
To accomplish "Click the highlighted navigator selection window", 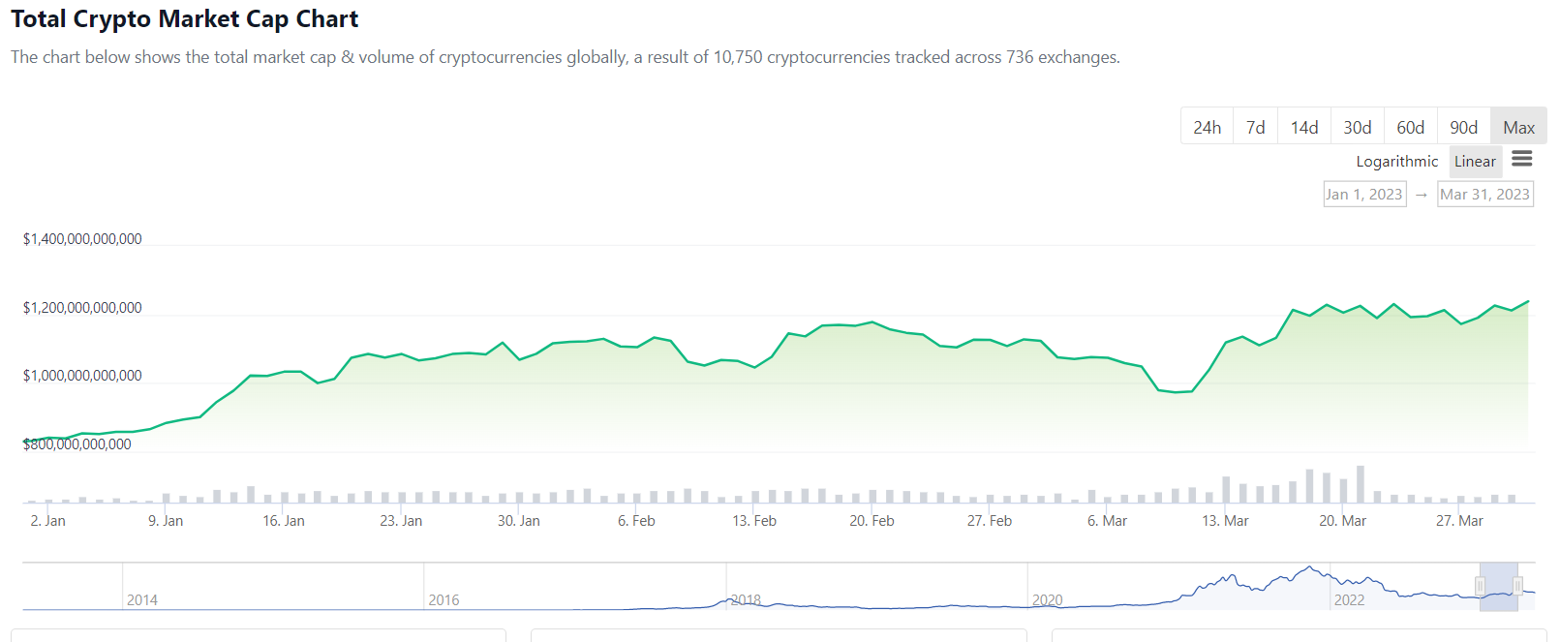I will (1499, 587).
